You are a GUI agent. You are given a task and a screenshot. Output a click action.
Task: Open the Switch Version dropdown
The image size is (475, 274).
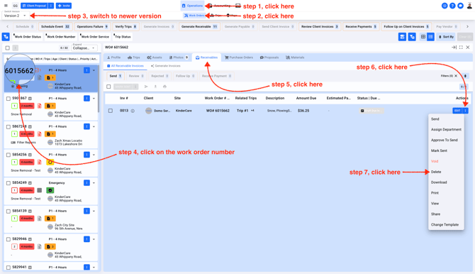[x=15, y=15]
